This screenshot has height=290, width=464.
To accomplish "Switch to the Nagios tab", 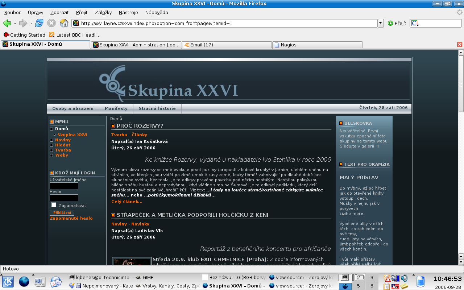I will pos(317,45).
